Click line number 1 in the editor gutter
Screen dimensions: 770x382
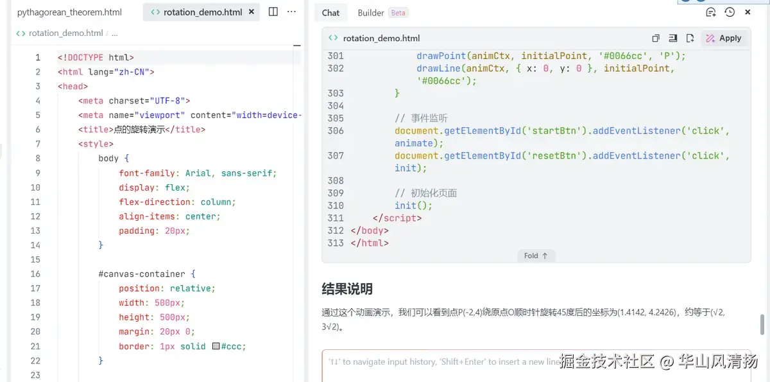coord(38,57)
